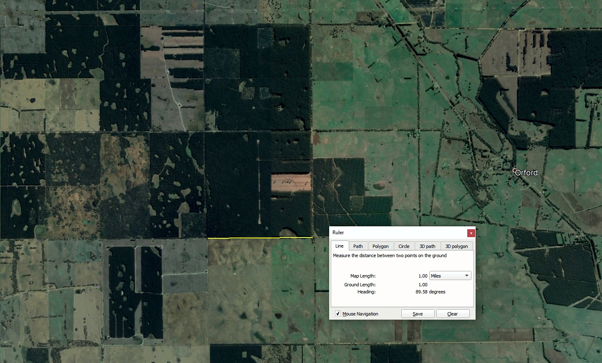Uncheck the Mouse Navigation checkbox
Image resolution: width=602 pixels, height=363 pixels.
(338, 314)
